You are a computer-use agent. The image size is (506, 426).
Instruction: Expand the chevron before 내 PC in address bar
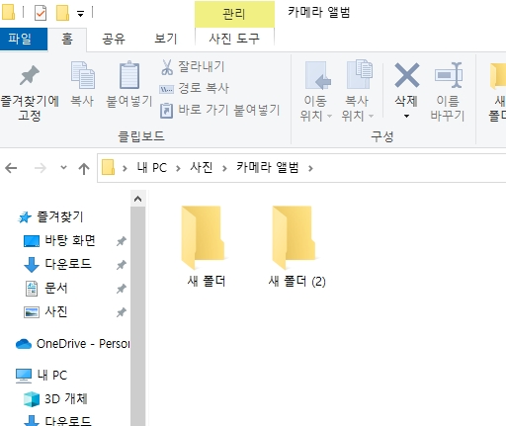tap(125, 168)
